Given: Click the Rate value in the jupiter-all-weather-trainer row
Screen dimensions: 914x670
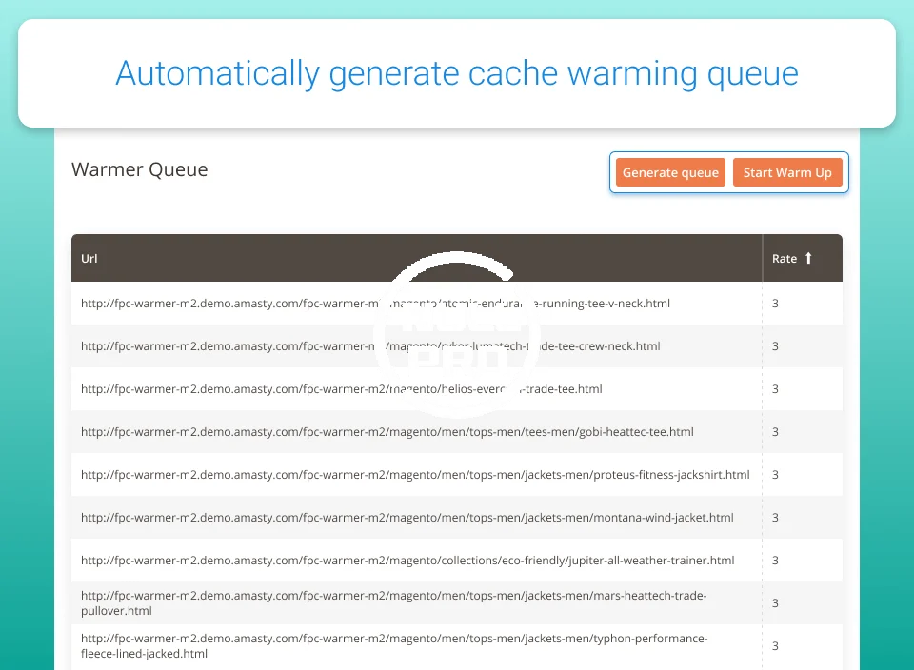Looking at the screenshot, I should (x=775, y=561).
